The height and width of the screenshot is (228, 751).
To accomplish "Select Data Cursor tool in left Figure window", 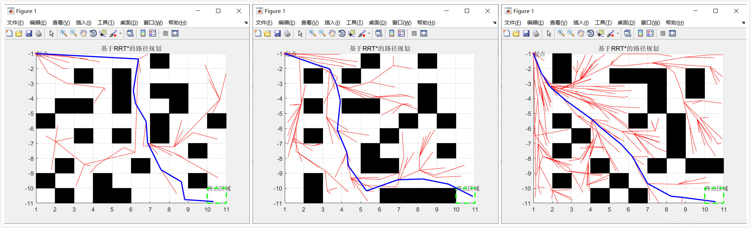I will point(103,33).
